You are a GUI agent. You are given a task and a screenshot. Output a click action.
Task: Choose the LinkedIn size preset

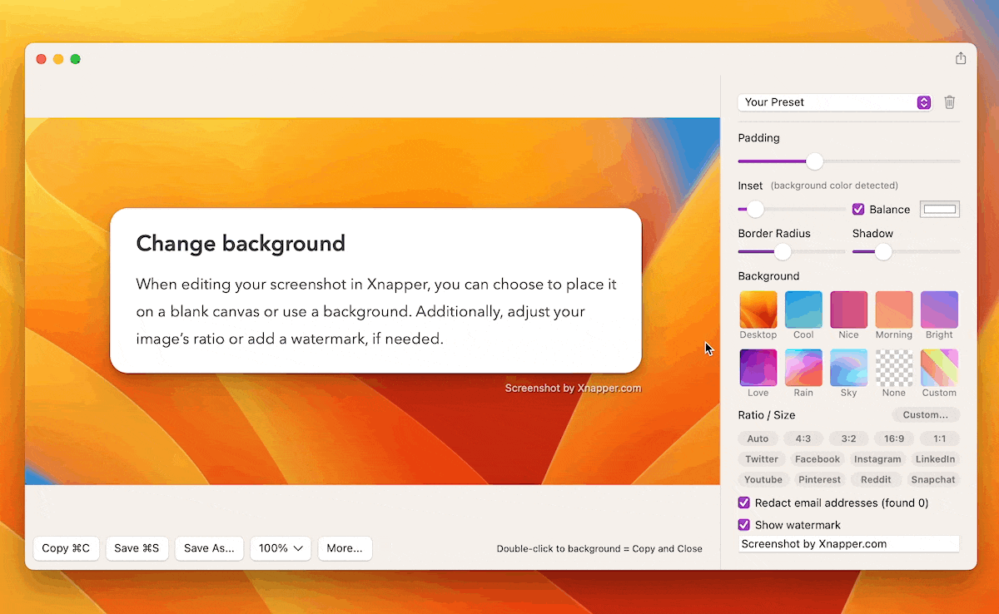(935, 459)
